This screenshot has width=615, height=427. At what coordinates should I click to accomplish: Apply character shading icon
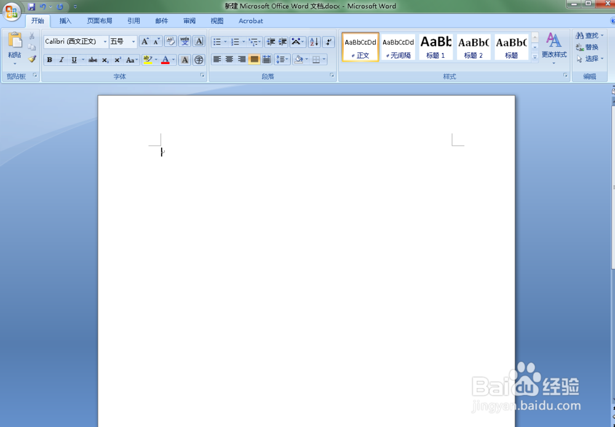click(x=184, y=60)
